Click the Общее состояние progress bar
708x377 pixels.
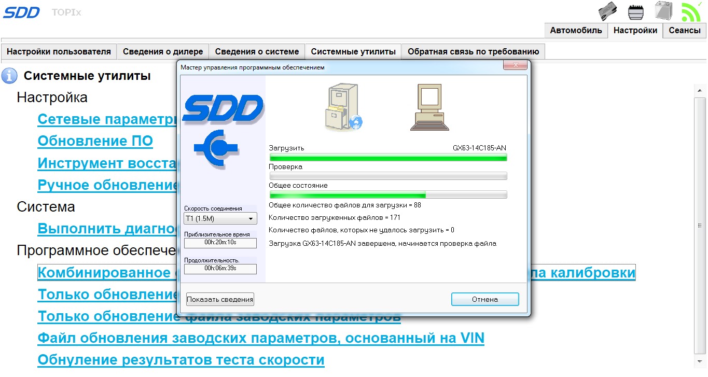point(388,194)
